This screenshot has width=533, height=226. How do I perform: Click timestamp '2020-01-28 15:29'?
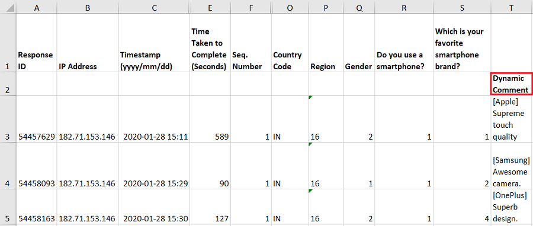tap(153, 166)
